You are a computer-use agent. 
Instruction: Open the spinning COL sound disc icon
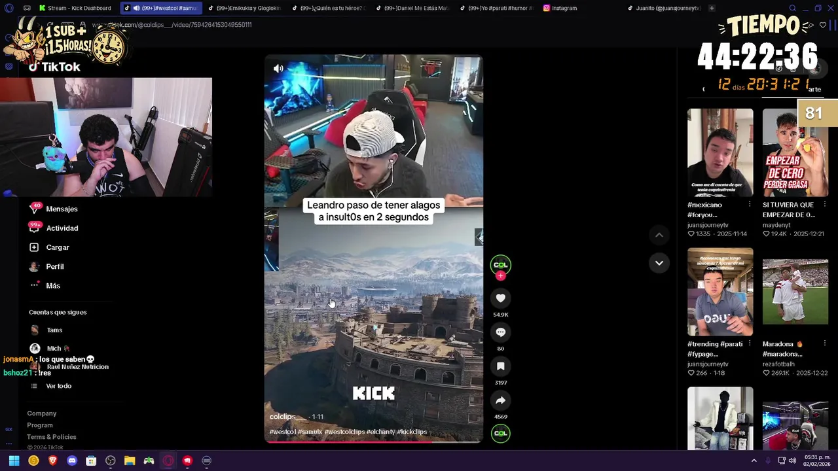pos(500,433)
